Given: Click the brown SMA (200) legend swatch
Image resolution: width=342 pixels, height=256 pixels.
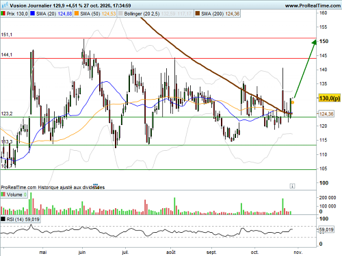Looking at the screenshot, I should (x=198, y=14).
